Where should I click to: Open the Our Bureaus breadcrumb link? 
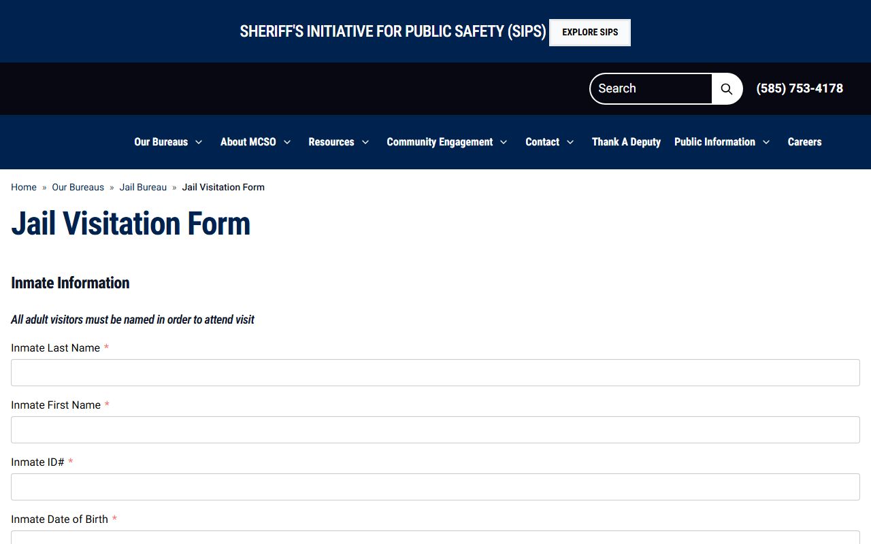pyautogui.click(x=78, y=187)
